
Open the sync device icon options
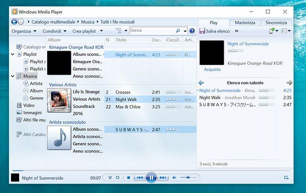click(271, 31)
